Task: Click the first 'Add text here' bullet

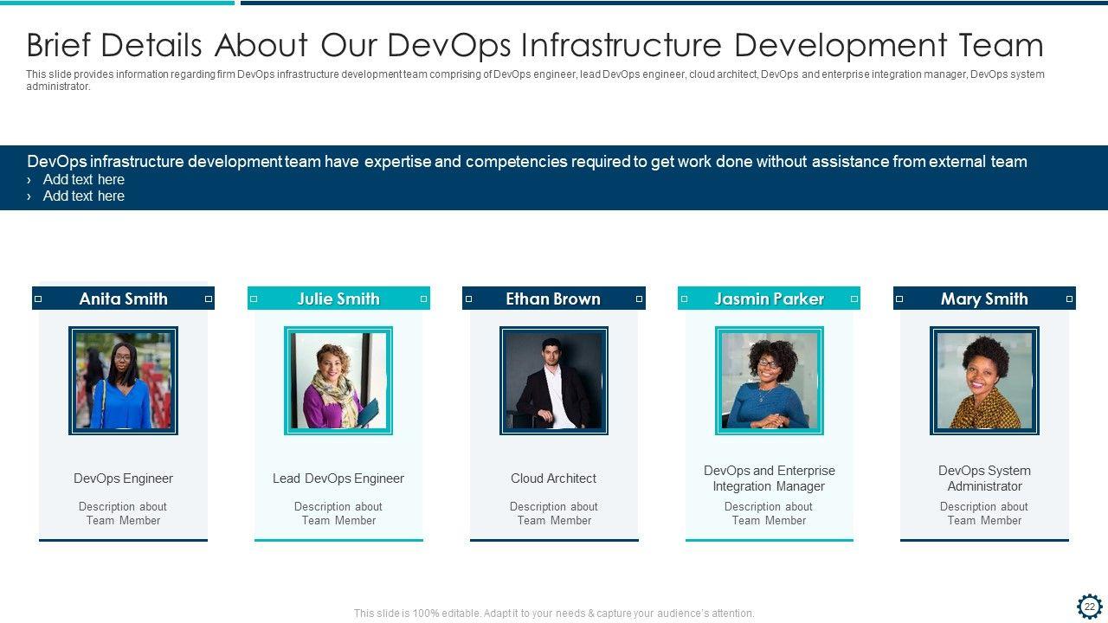Action: [x=84, y=180]
